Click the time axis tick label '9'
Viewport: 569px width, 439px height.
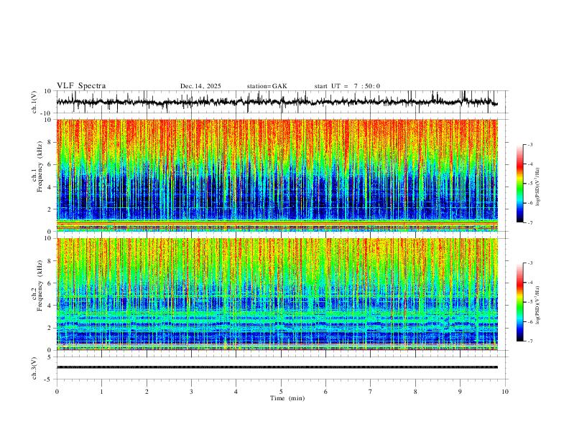pos(460,392)
